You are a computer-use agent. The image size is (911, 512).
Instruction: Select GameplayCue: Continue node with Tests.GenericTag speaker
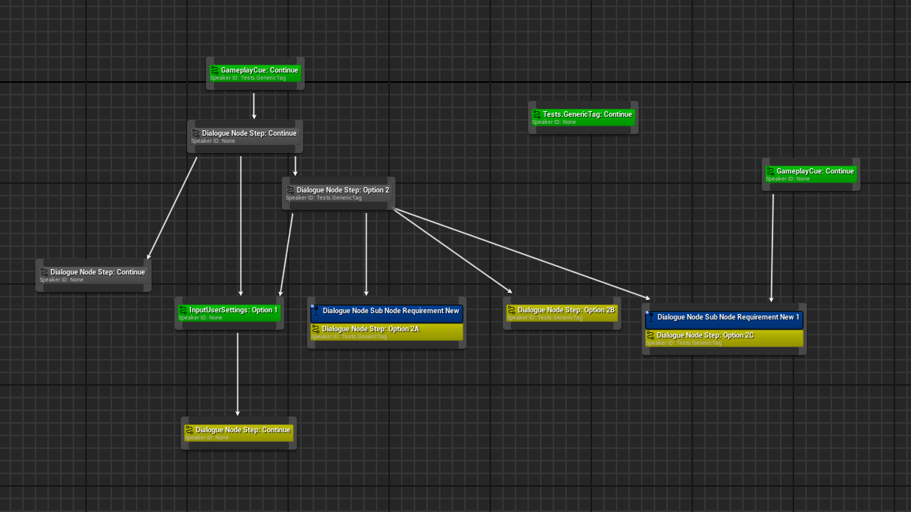pyautogui.click(x=259, y=70)
